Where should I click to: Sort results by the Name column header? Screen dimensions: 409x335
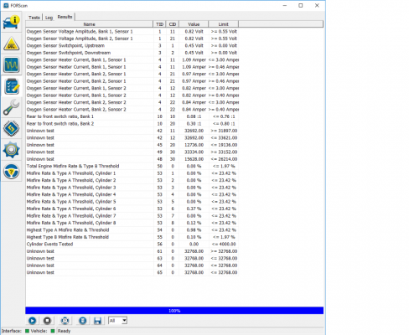tap(90, 24)
